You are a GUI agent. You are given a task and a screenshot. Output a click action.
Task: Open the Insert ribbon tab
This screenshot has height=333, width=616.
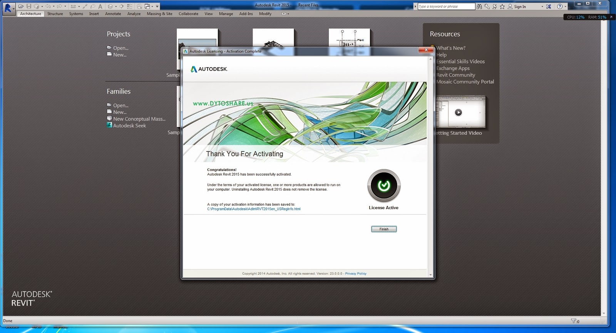click(x=94, y=14)
